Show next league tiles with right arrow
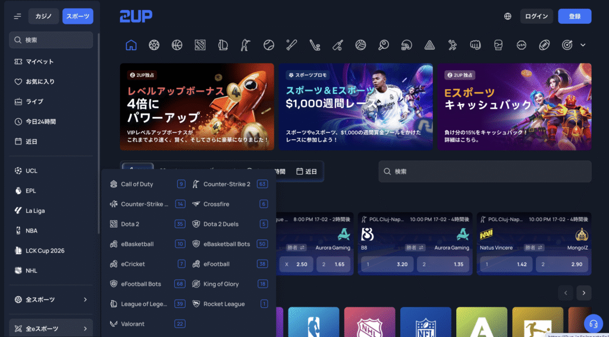This screenshot has height=337, width=609. tap(584, 293)
